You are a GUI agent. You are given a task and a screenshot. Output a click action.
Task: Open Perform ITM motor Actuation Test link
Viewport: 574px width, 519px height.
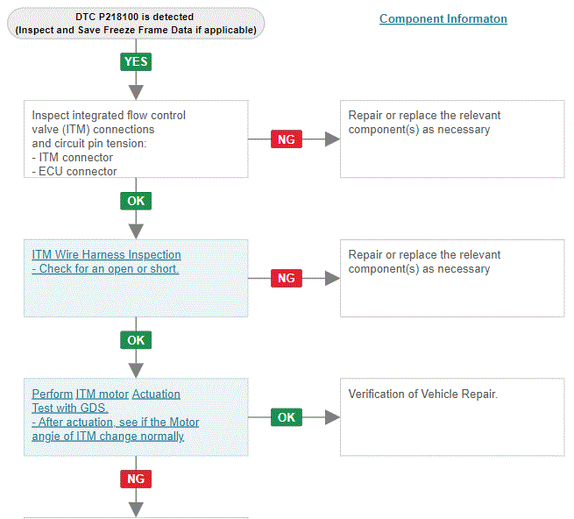coord(106,401)
